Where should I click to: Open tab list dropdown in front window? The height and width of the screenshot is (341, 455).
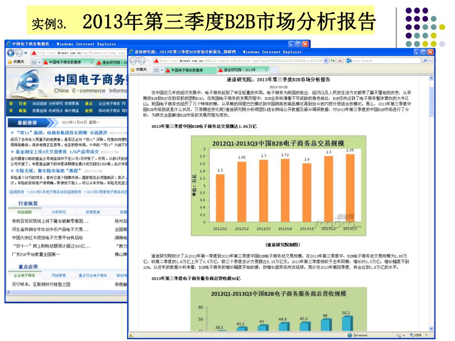point(162,70)
